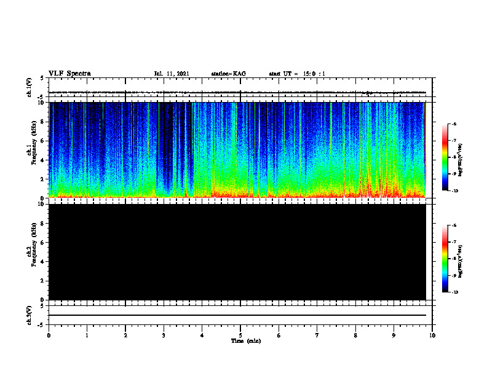Click the "6" kHz tick of ch.2 panel

[x=42, y=243]
